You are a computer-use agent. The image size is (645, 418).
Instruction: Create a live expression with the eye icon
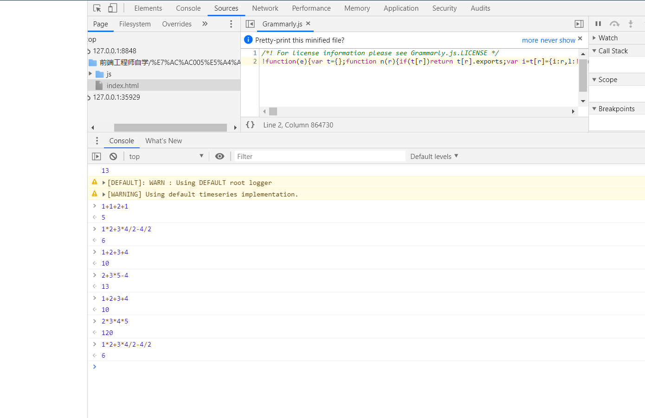click(x=219, y=156)
